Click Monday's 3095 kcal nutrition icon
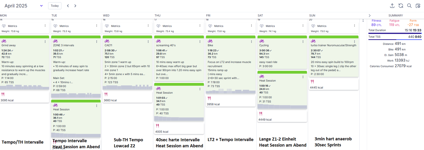 (3, 94)
